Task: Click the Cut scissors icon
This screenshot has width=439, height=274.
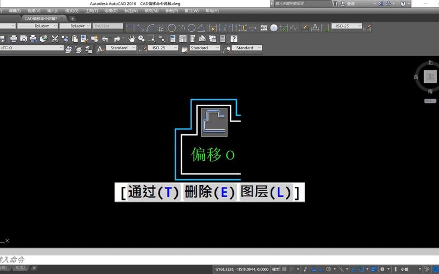Action: point(55,38)
